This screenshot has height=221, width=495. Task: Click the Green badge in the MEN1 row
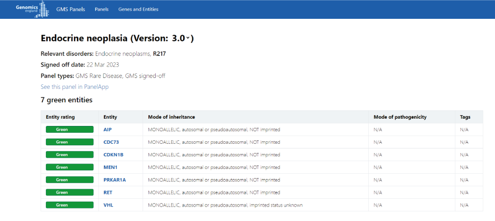tap(70, 167)
